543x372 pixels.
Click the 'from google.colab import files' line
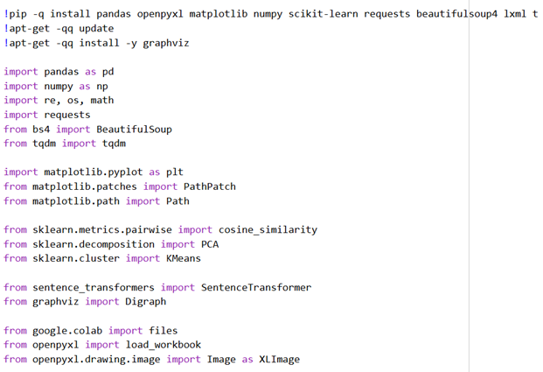point(90,331)
